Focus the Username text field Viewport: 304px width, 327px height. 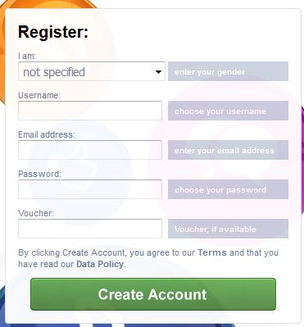click(x=90, y=111)
